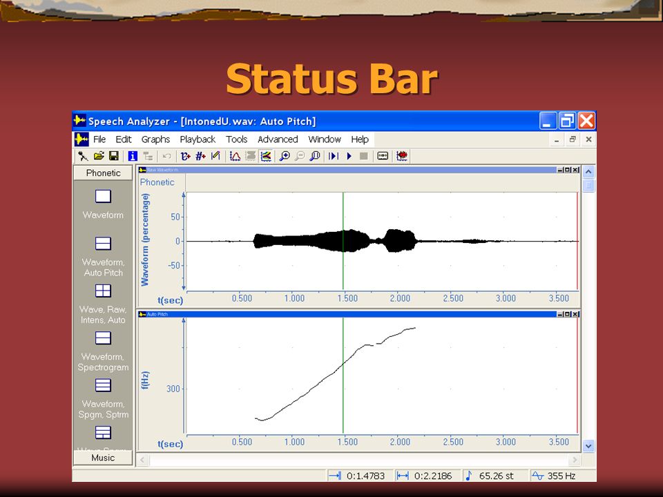Screen dimensions: 663x497
Task: Click horizontal scrollbar left arrow
Action: 142,460
